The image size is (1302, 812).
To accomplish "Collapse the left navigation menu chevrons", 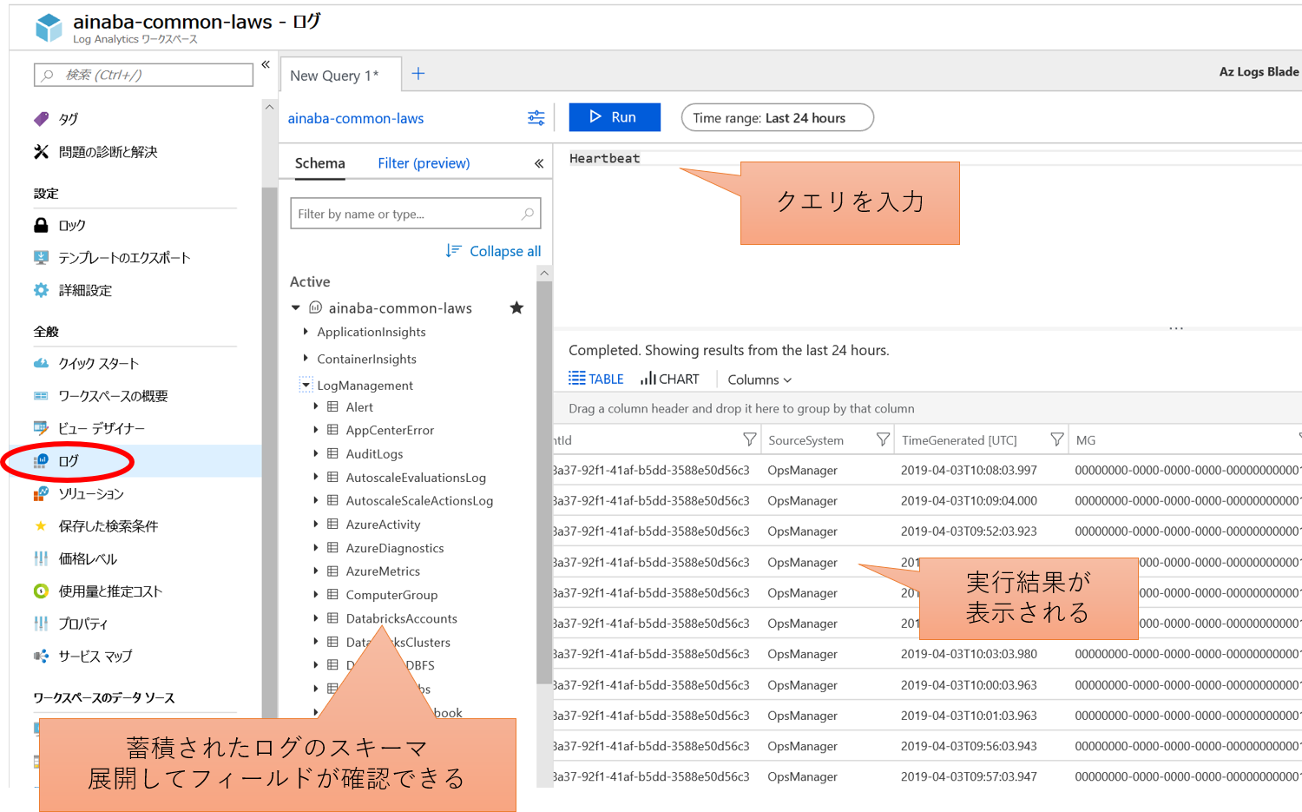I will tap(266, 64).
